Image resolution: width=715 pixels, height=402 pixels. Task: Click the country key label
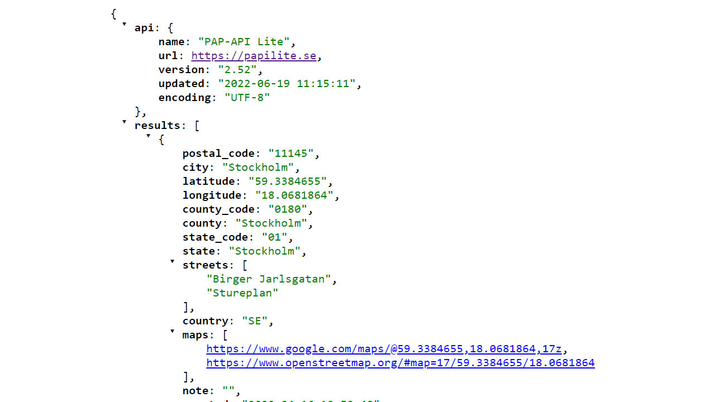coord(206,321)
